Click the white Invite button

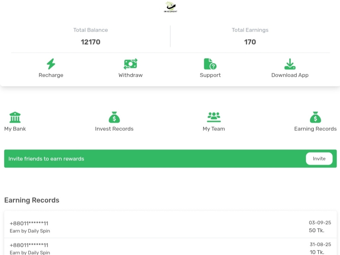pos(319,158)
